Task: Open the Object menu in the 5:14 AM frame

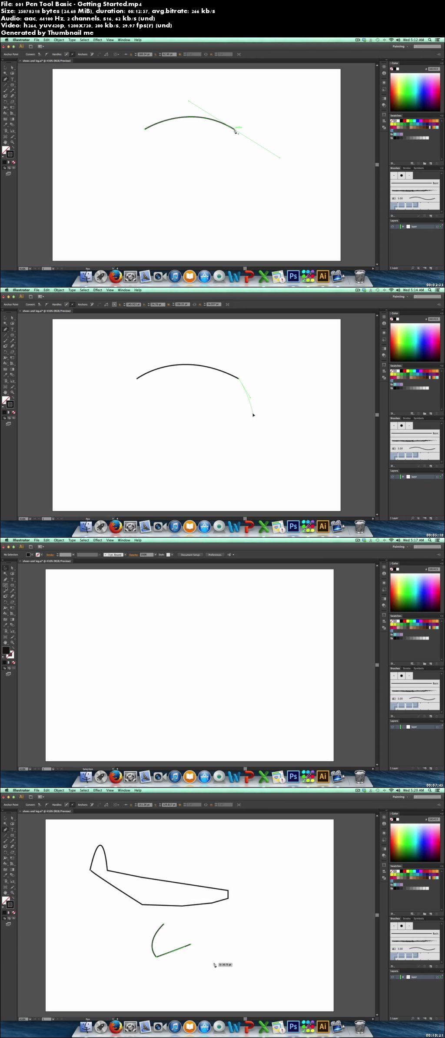Action: tap(59, 290)
